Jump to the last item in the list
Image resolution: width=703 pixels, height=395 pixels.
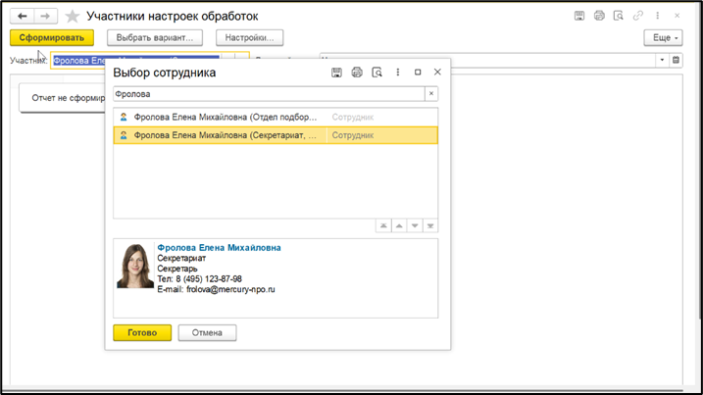(x=430, y=226)
